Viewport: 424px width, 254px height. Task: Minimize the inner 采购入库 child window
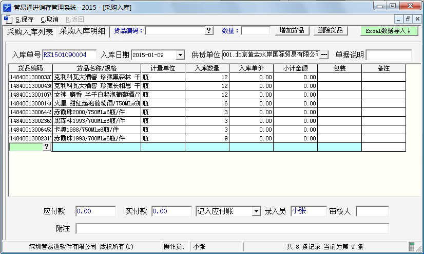399,19
